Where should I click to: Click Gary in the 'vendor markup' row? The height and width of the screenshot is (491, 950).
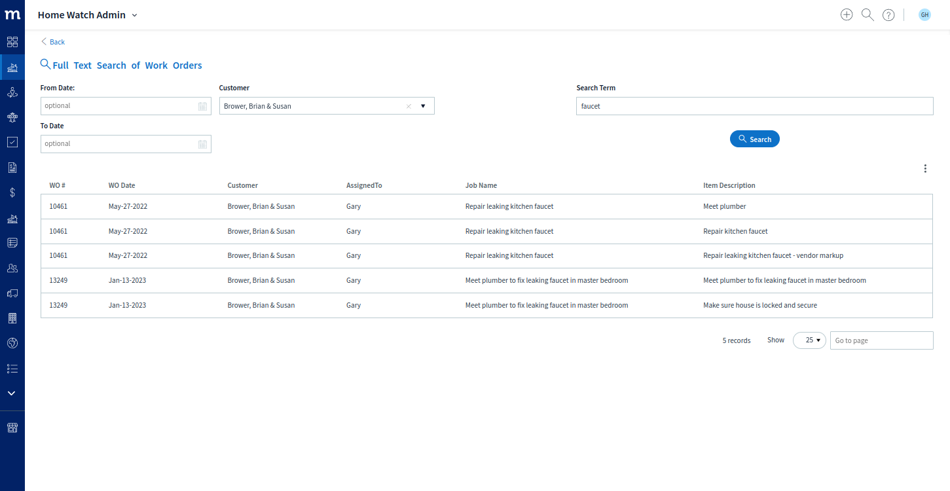354,255
